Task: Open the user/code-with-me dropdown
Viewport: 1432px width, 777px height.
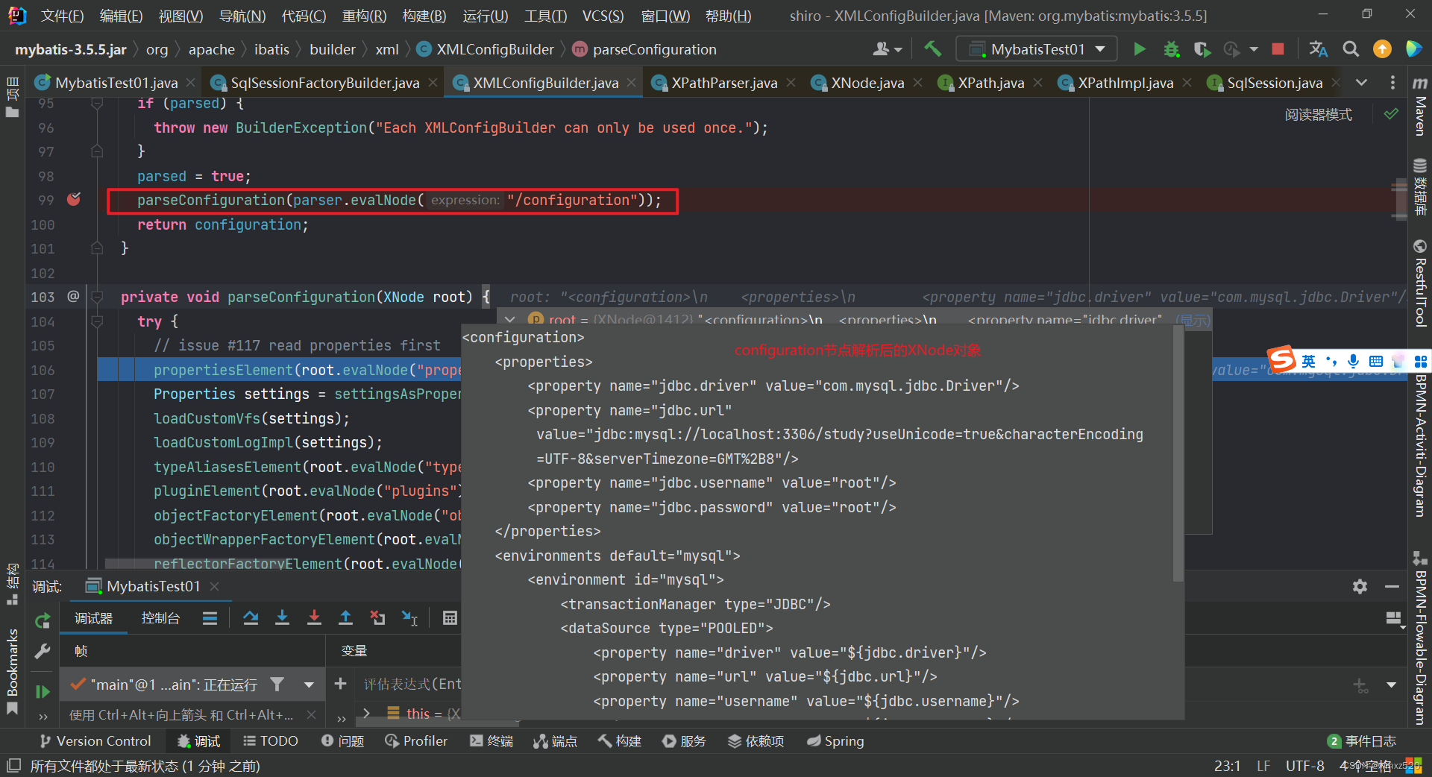Action: (x=888, y=49)
